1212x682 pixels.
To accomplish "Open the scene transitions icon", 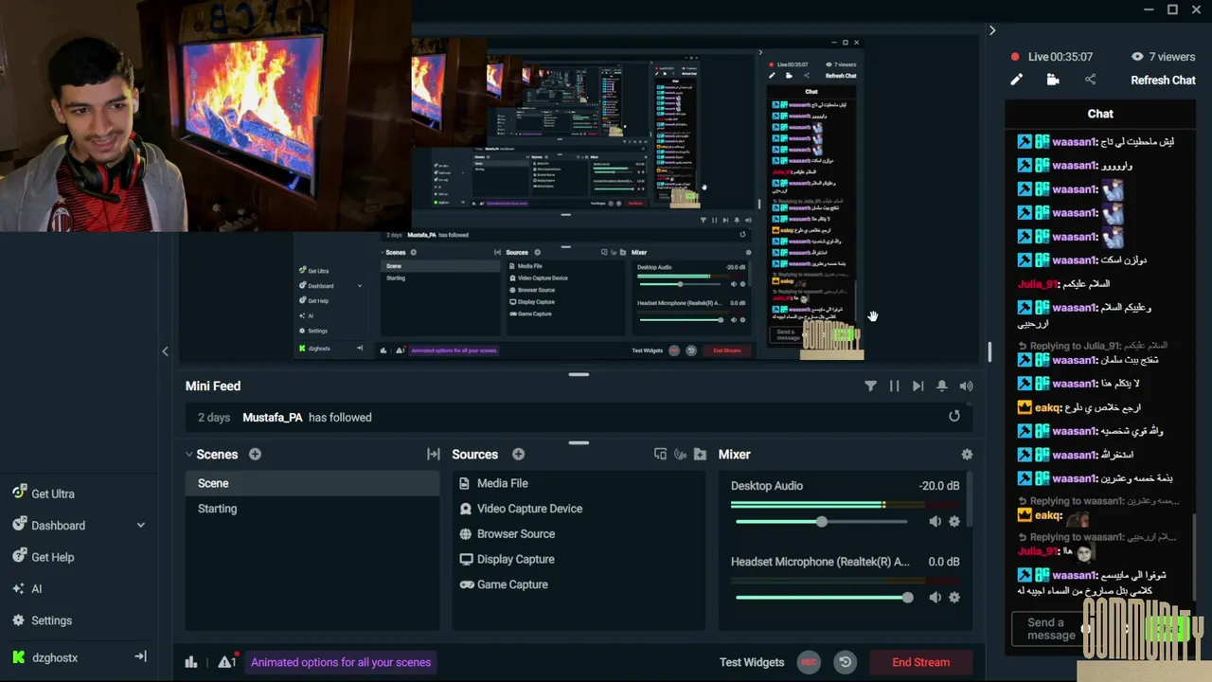I will click(x=434, y=455).
